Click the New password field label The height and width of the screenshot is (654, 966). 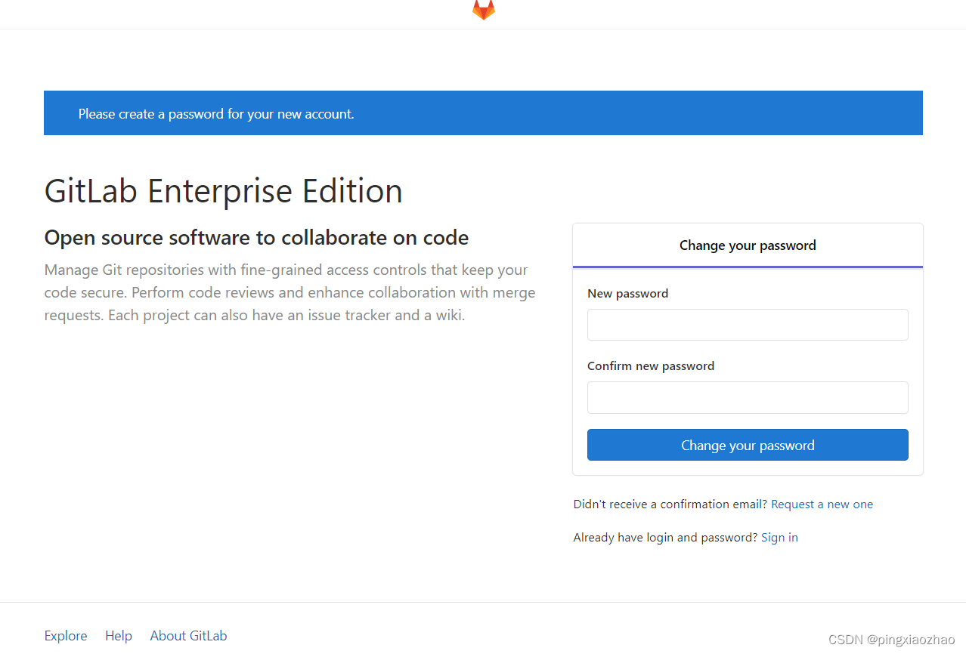pos(628,294)
